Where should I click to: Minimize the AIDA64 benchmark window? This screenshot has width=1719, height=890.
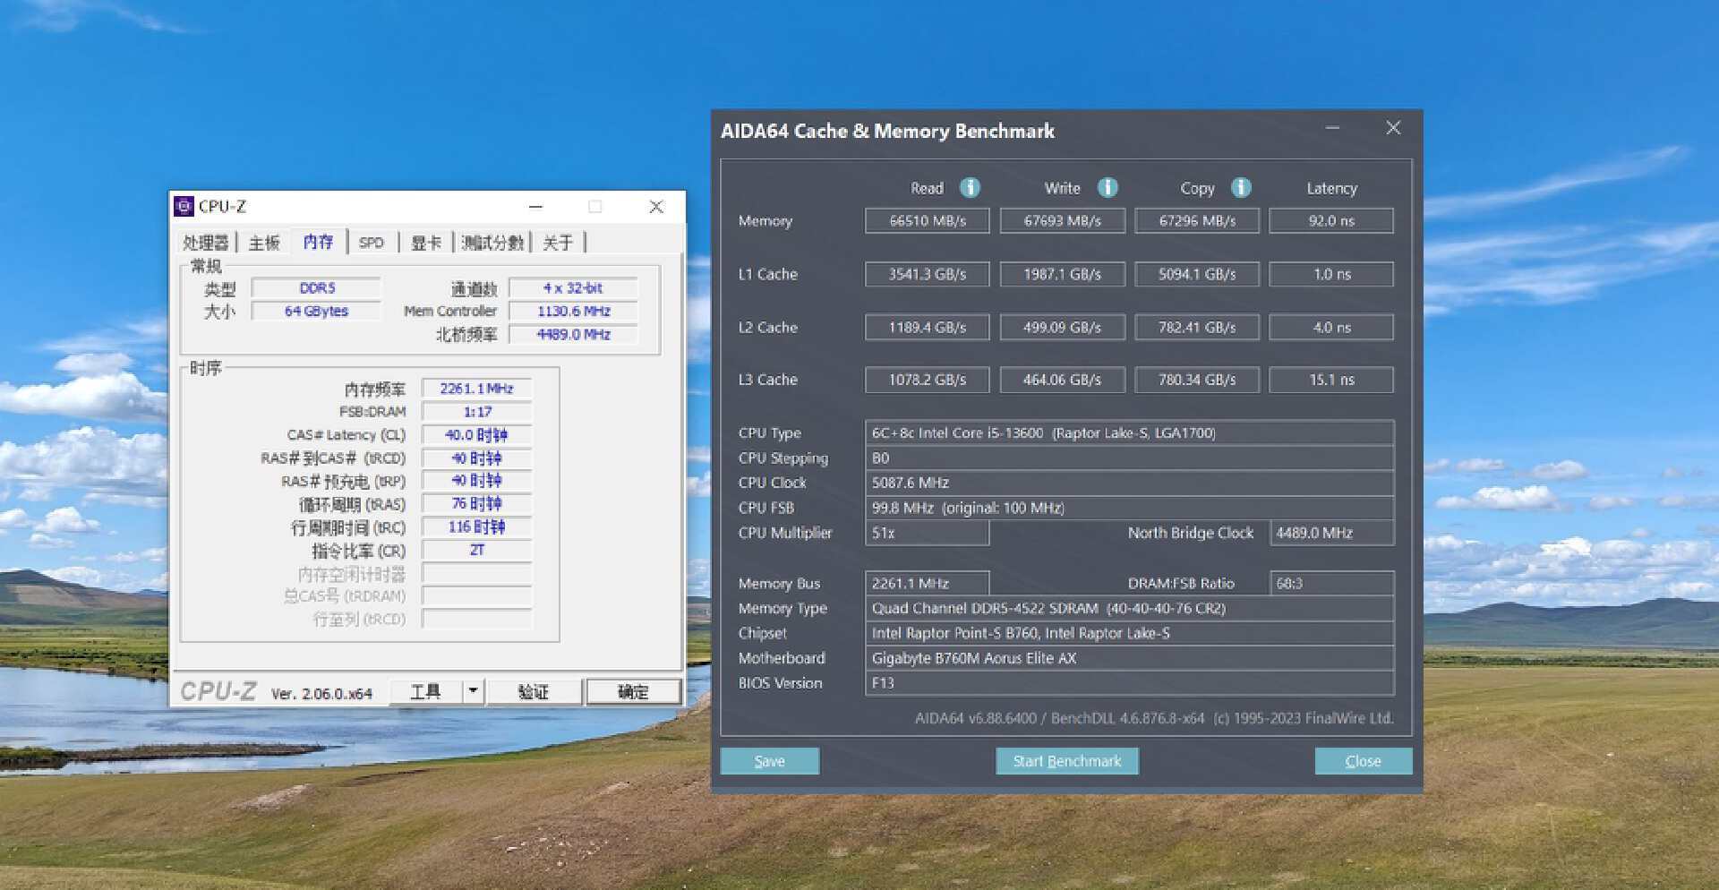pos(1332,128)
